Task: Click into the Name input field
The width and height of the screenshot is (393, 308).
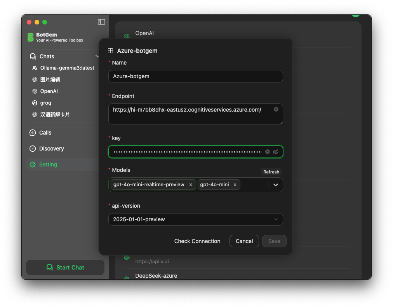Action: 195,76
